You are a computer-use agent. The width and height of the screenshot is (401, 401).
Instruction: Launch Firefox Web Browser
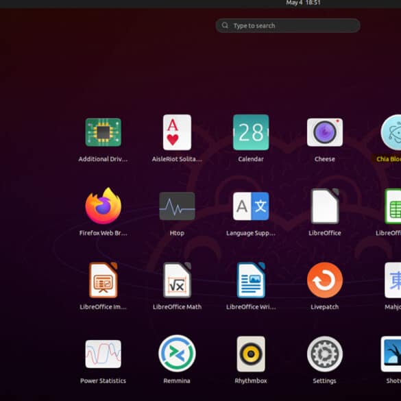click(103, 206)
